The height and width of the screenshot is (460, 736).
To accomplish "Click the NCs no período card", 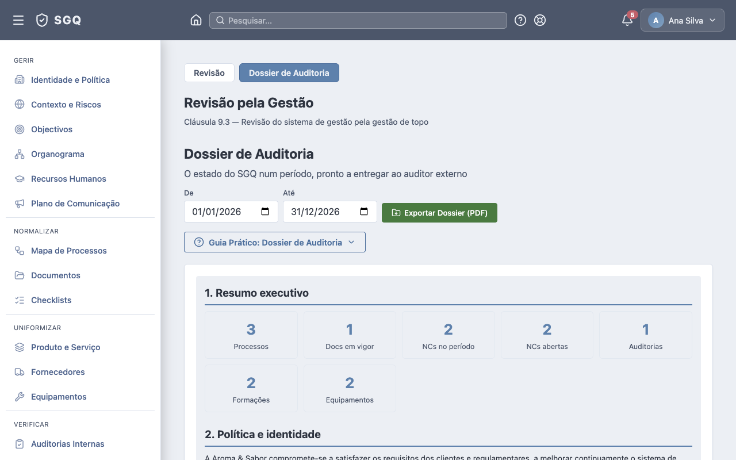I will [448, 335].
